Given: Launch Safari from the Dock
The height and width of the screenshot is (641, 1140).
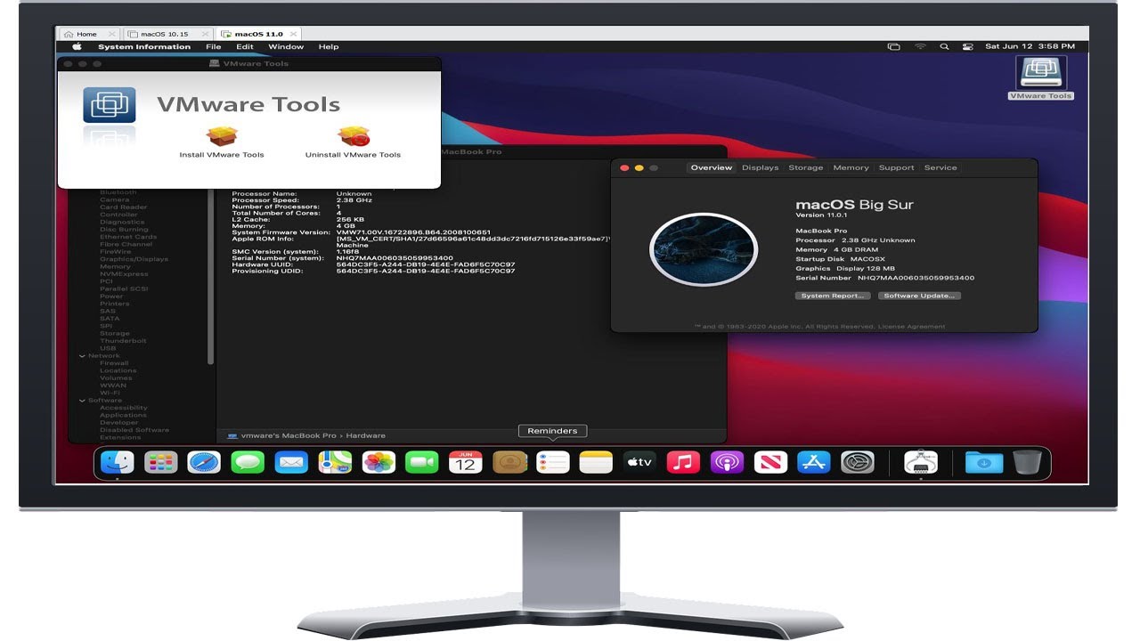Looking at the screenshot, I should 204,462.
